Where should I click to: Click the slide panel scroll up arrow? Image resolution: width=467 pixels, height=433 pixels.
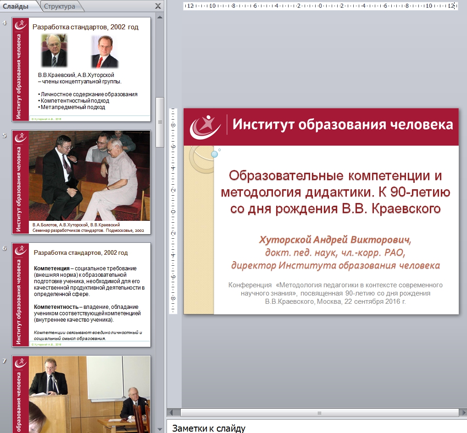click(x=160, y=16)
